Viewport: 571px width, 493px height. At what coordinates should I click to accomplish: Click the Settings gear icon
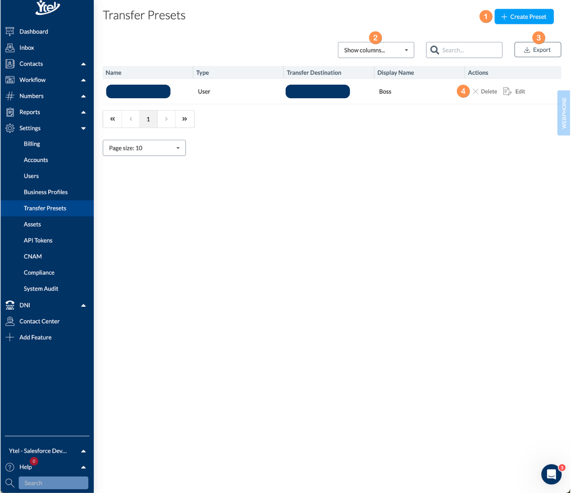(x=10, y=128)
